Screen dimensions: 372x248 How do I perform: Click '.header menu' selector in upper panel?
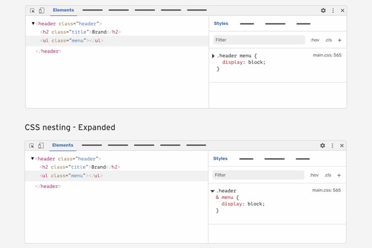click(x=234, y=56)
